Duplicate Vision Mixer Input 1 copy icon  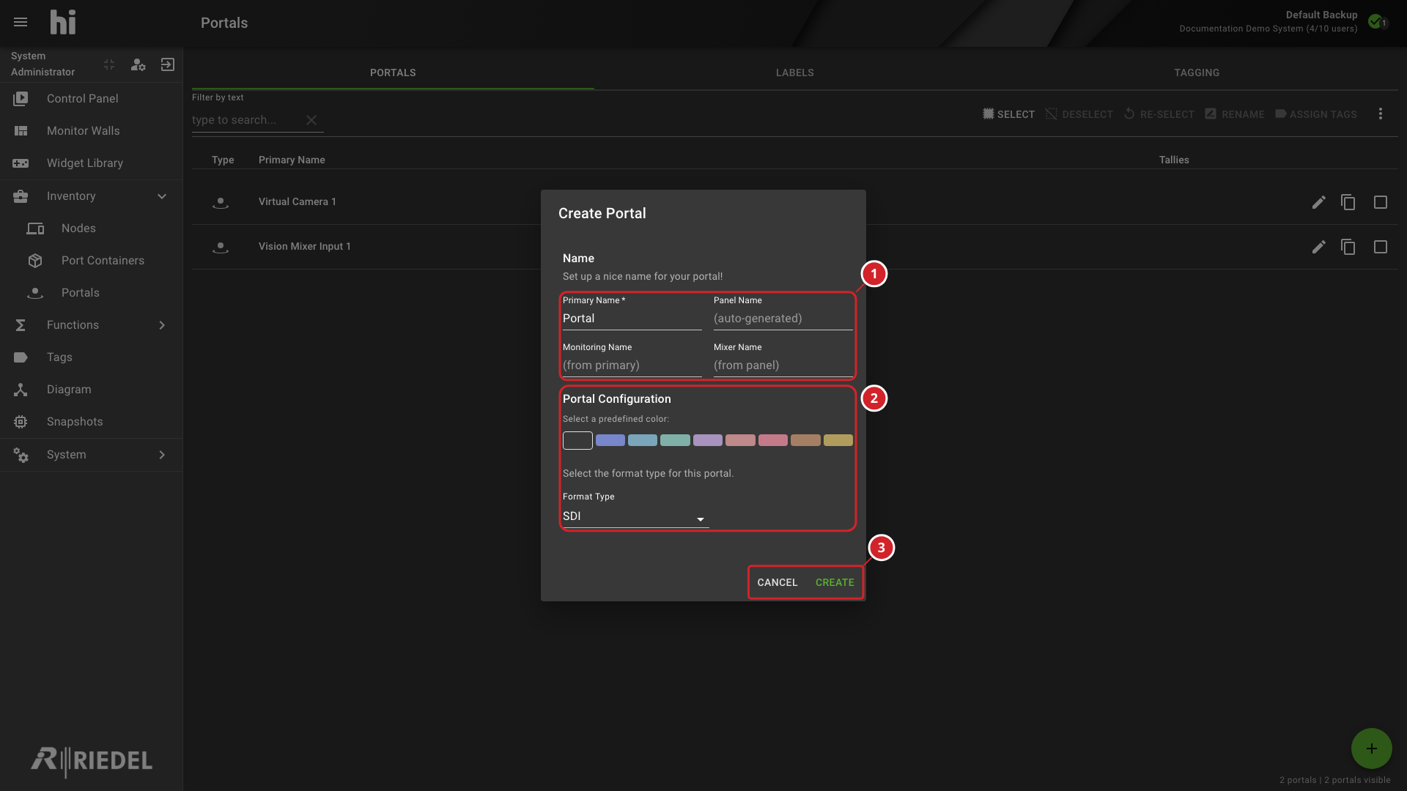(x=1348, y=247)
